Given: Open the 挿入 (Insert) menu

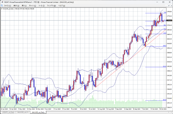Looking at the screenshot, I should (24, 6).
